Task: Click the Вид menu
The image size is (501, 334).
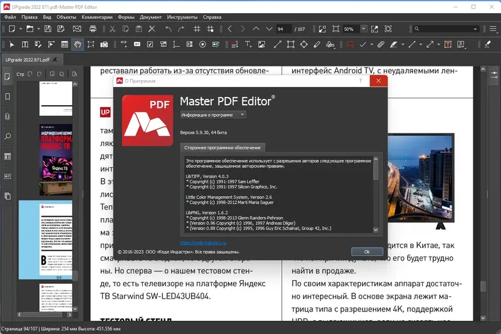Action: (47, 17)
